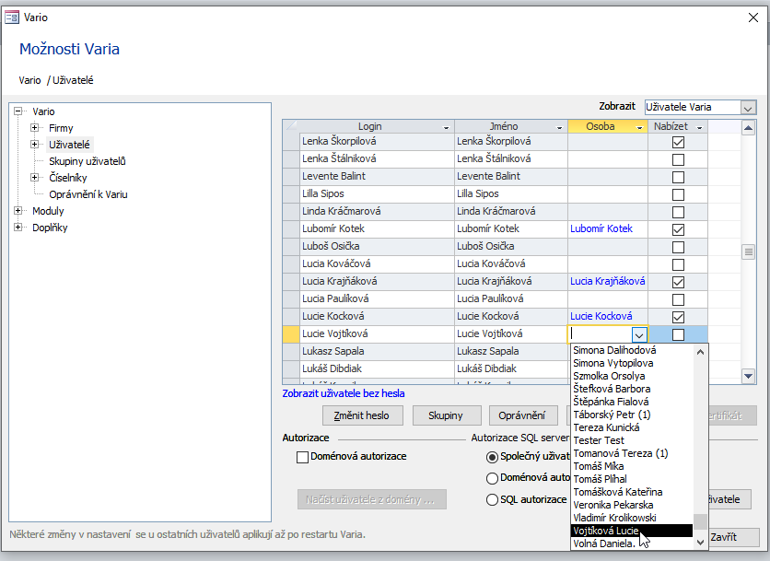Click the dropdown list scroll up arrow
This screenshot has width=770, height=561.
pyautogui.click(x=700, y=352)
